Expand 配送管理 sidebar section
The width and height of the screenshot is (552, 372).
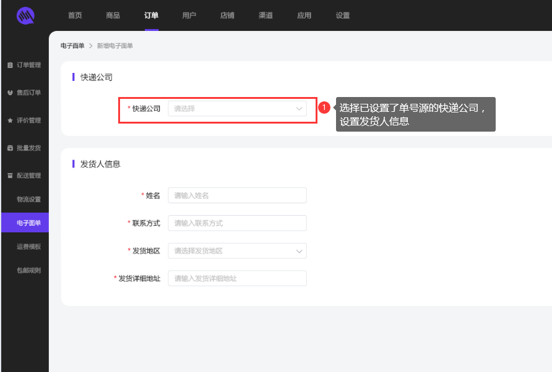click(x=29, y=175)
